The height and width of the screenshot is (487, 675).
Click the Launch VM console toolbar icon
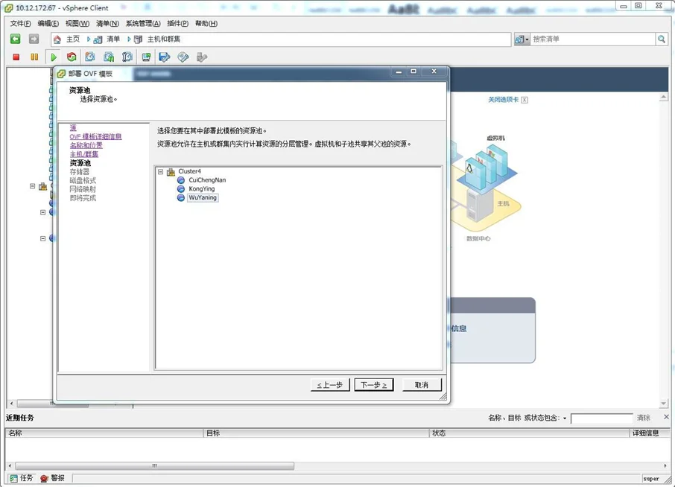146,57
